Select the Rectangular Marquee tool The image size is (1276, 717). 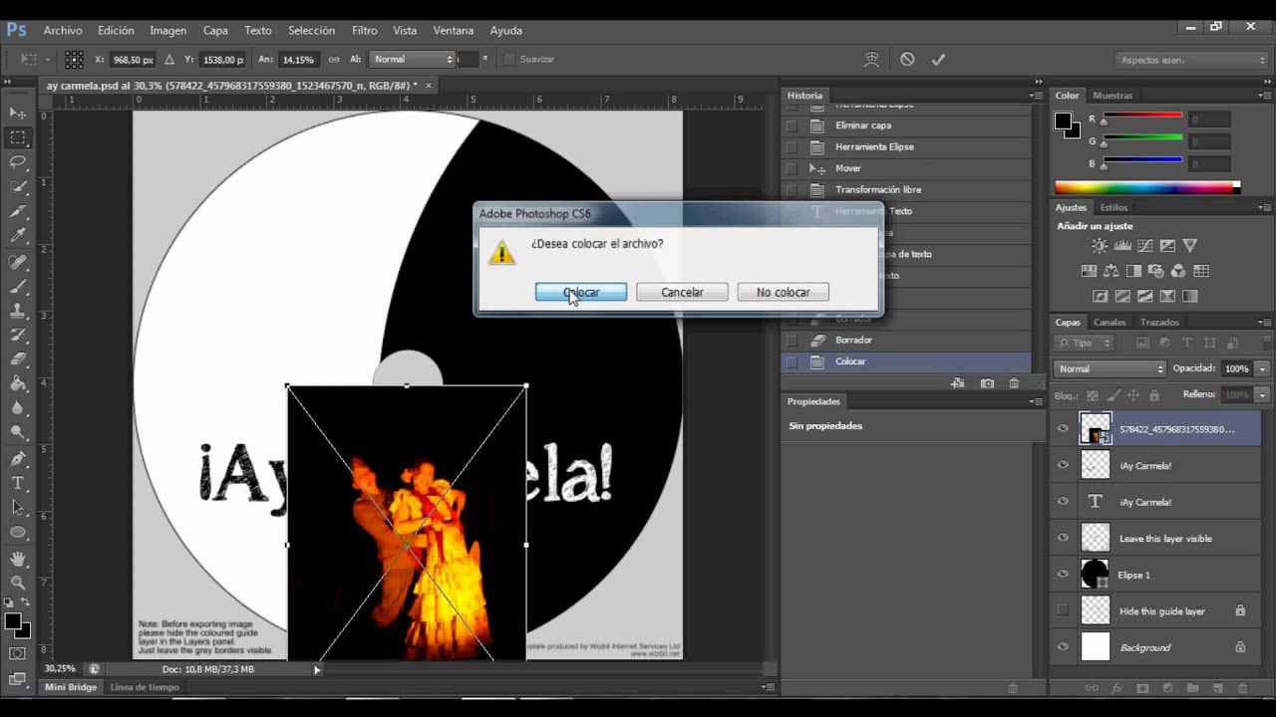coord(18,137)
